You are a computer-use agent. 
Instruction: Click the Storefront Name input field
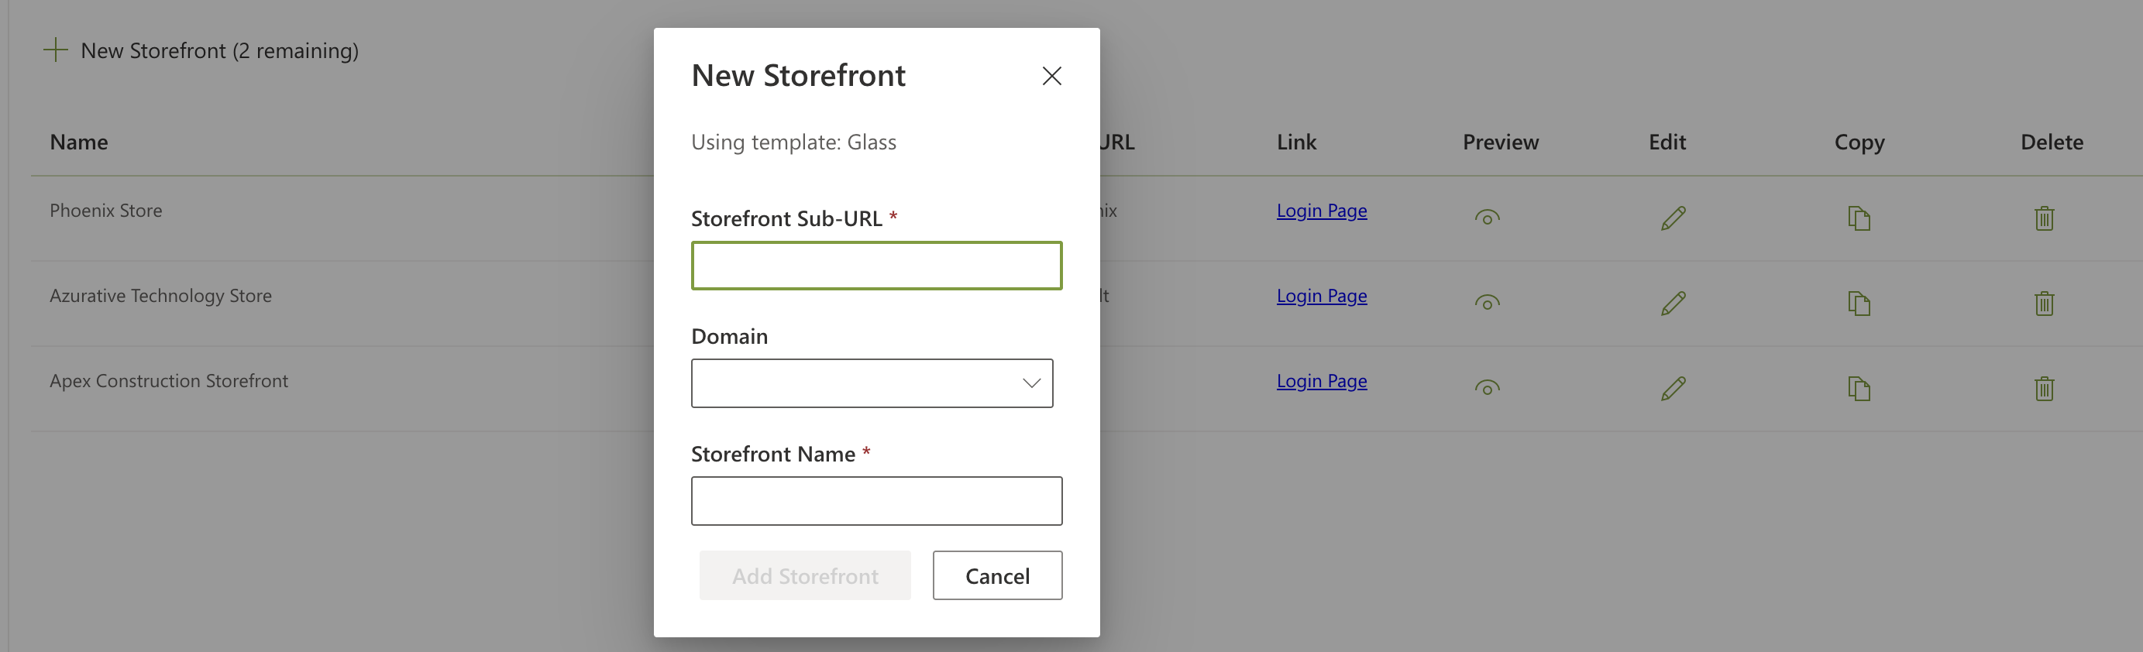pyautogui.click(x=877, y=501)
